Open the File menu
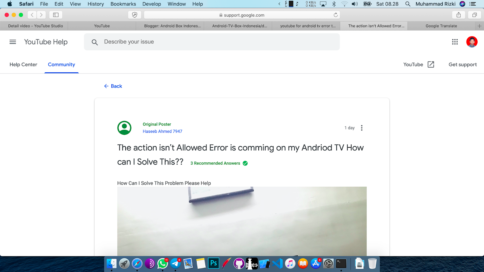 point(44,4)
